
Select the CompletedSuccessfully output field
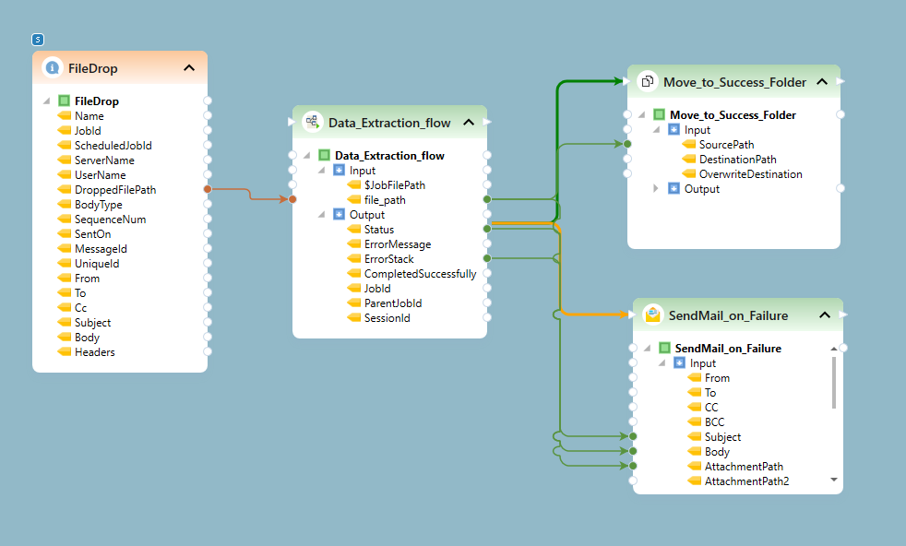coord(420,274)
